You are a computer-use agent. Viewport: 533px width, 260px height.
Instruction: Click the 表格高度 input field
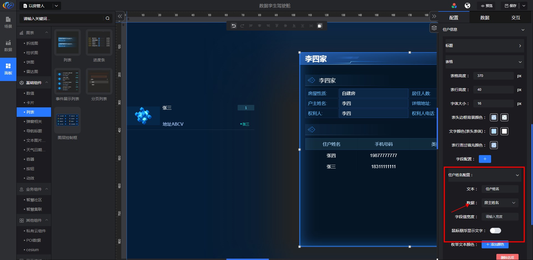click(493, 76)
